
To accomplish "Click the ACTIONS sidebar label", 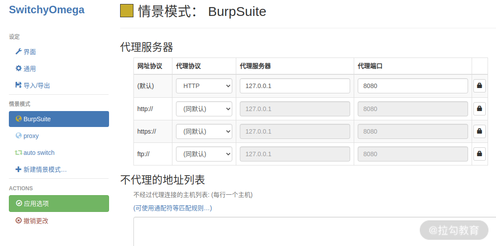I will (21, 188).
